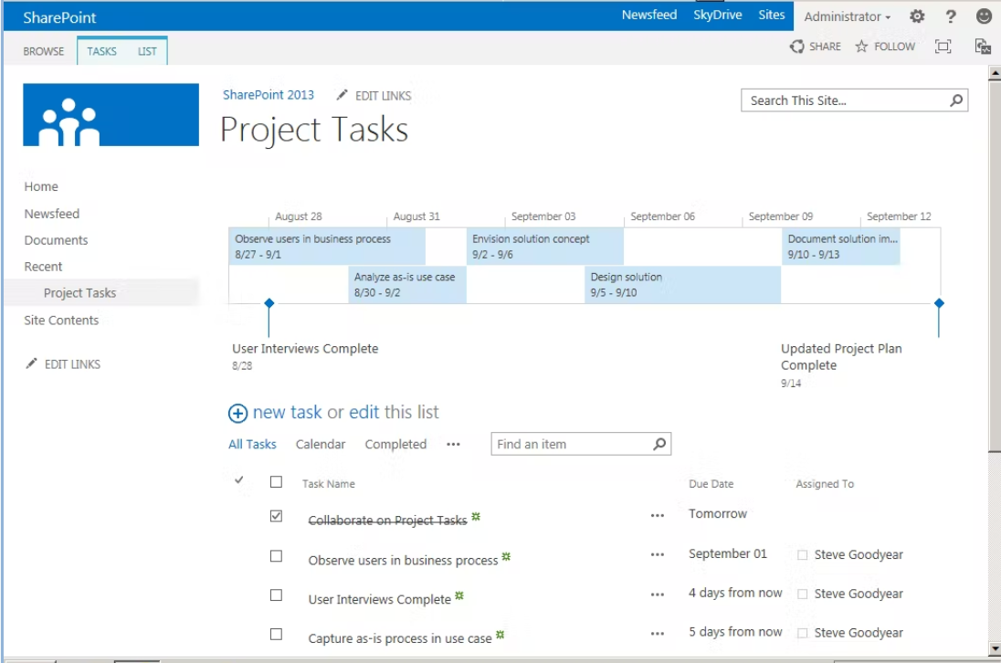
Task: Tick presence box beside Steve Goodyear, 5 days row
Action: (x=803, y=633)
